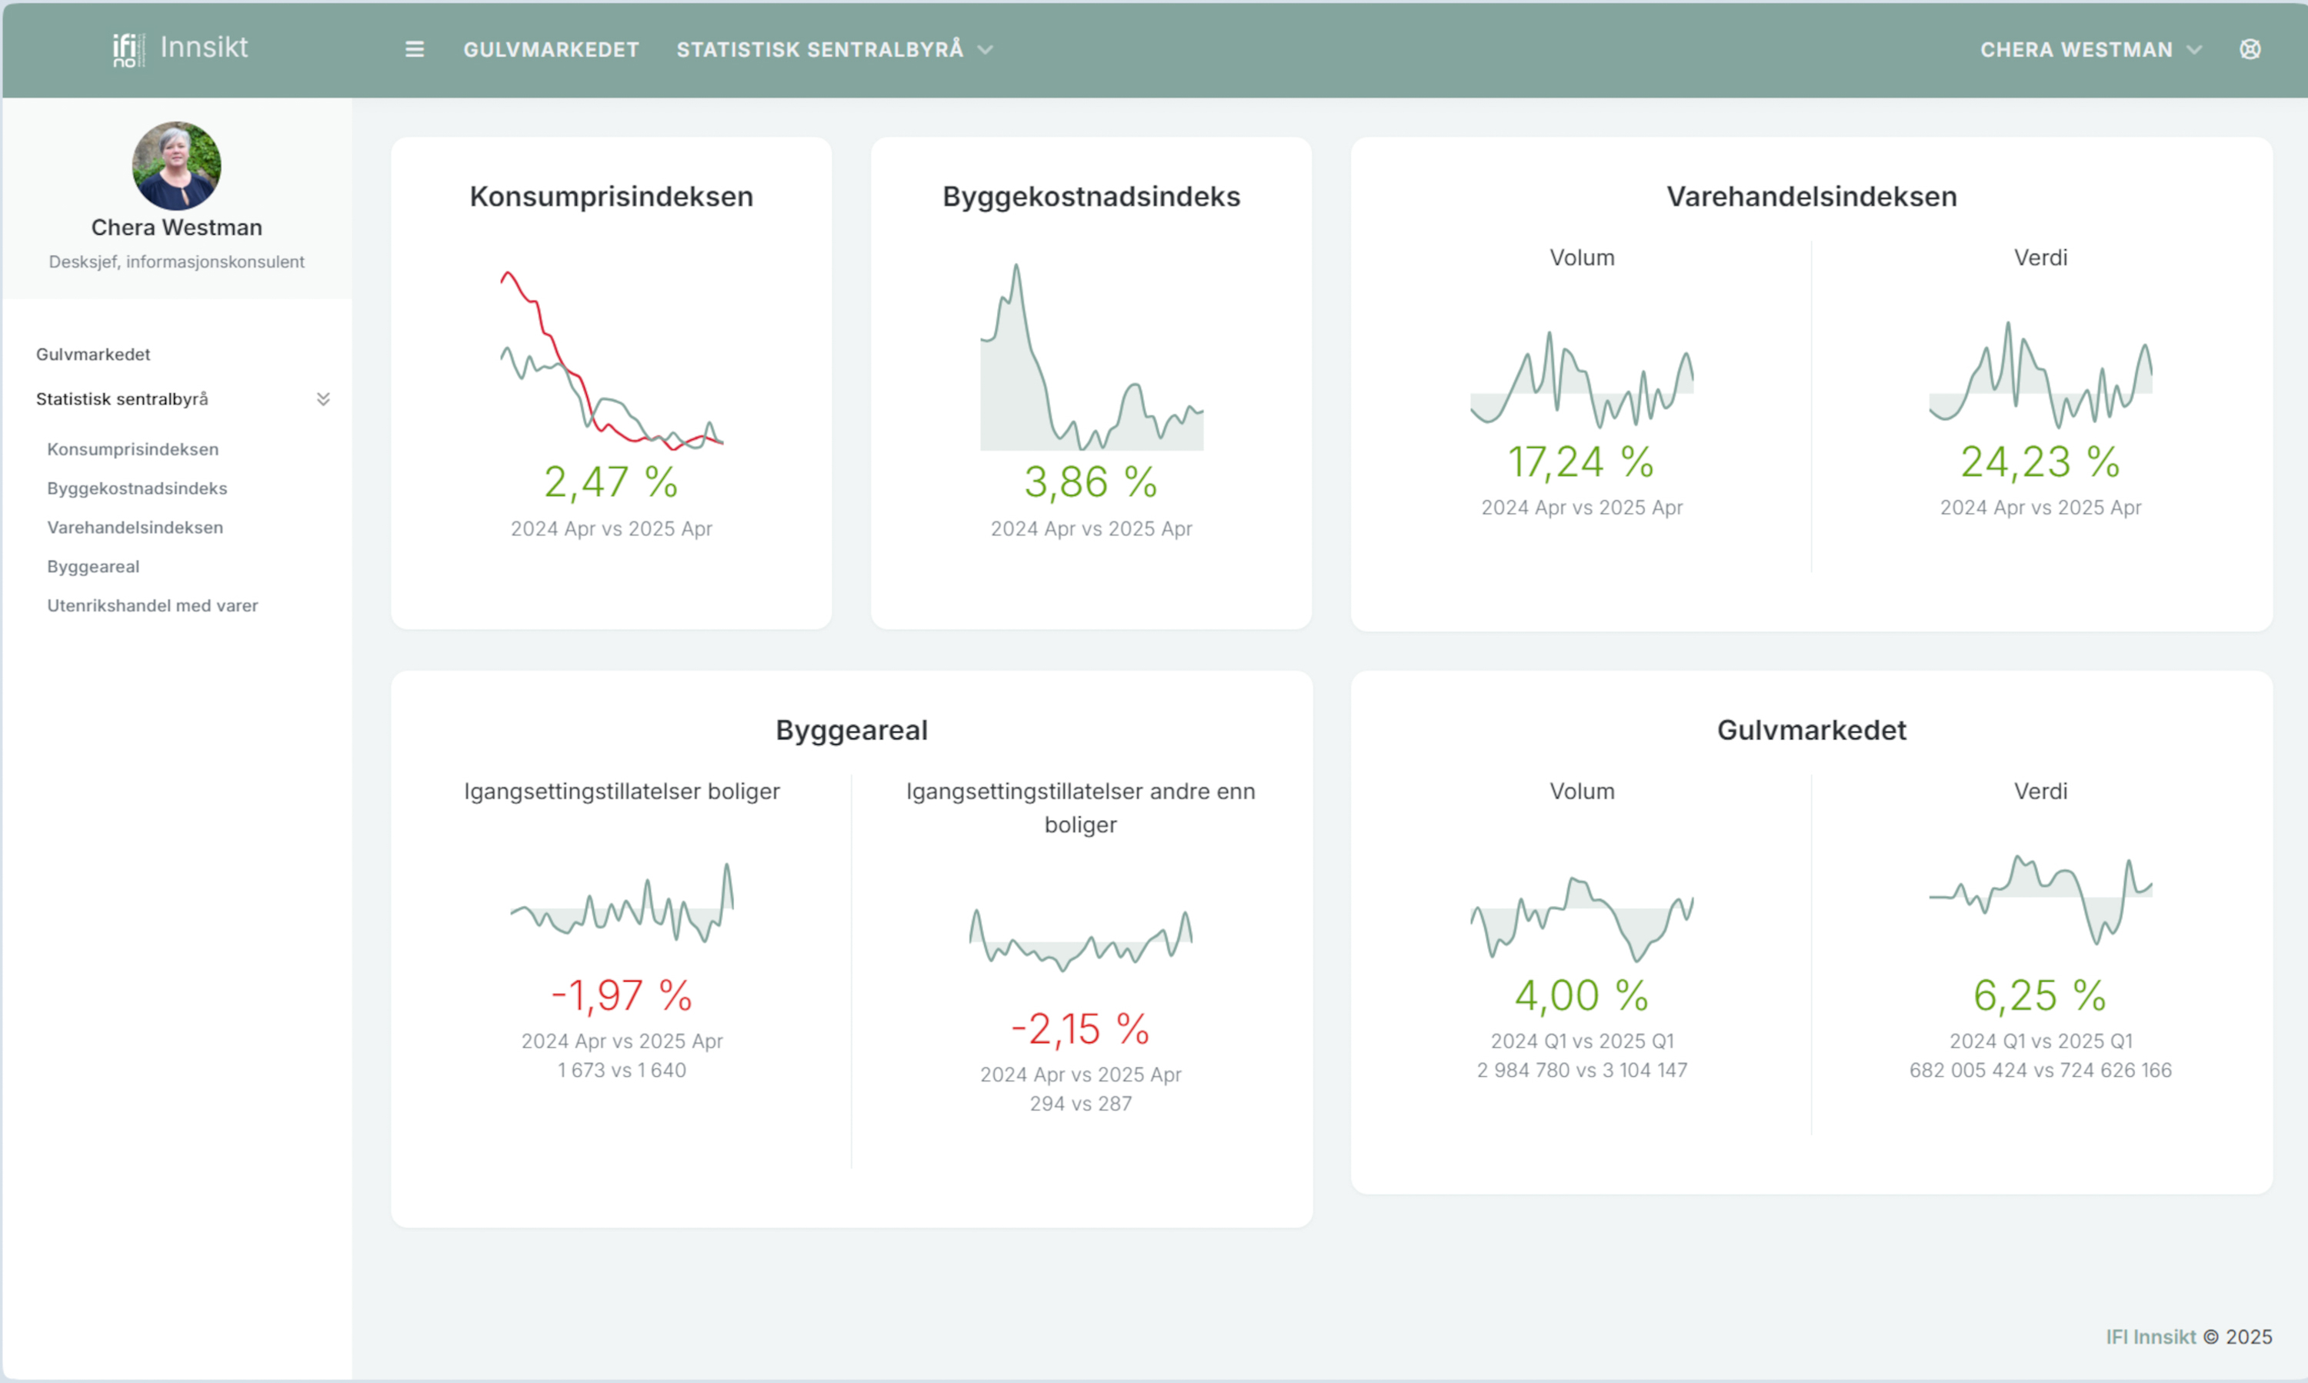Go to Konsumprisindeksen sidebar link
The image size is (2308, 1383).
pos(133,449)
